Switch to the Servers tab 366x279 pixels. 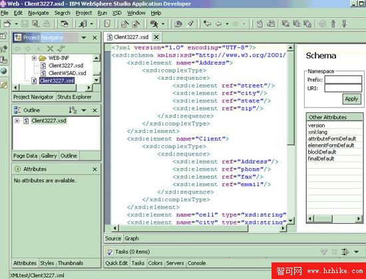tap(175, 263)
